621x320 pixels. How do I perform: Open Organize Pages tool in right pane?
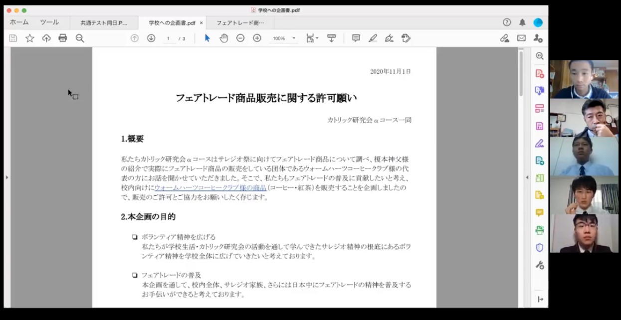(539, 108)
